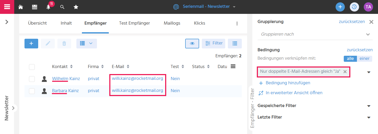This screenshot has width=378, height=134.
Task: Open the Klicks tab
Action: point(199,23)
